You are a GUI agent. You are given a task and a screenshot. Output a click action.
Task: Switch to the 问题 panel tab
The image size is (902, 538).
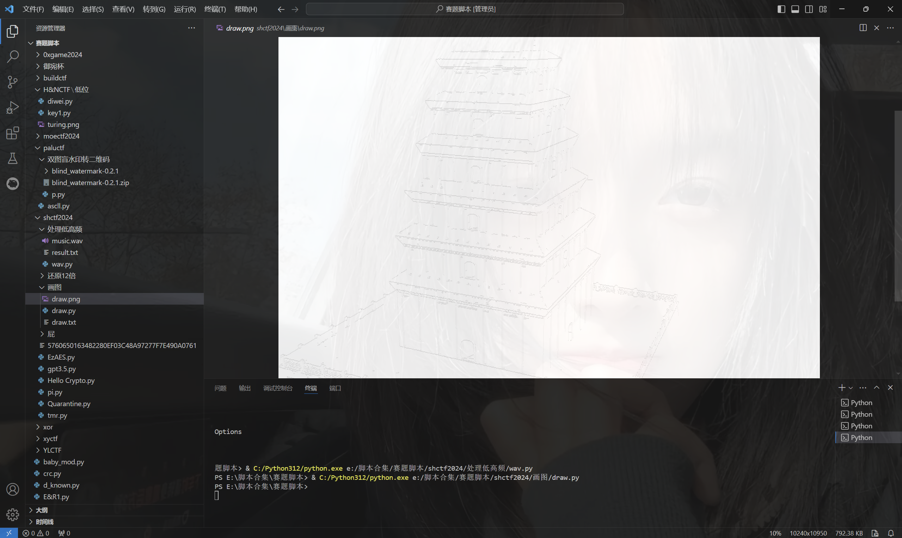click(x=220, y=388)
